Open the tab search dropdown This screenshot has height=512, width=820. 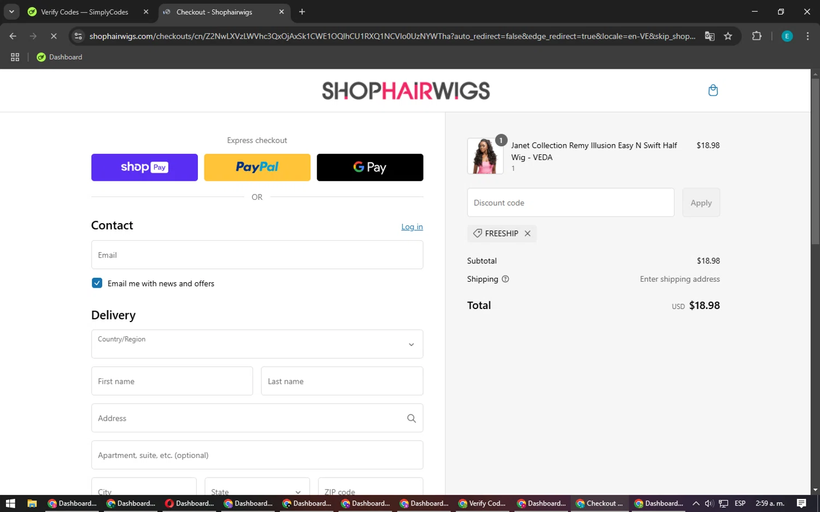pos(11,11)
